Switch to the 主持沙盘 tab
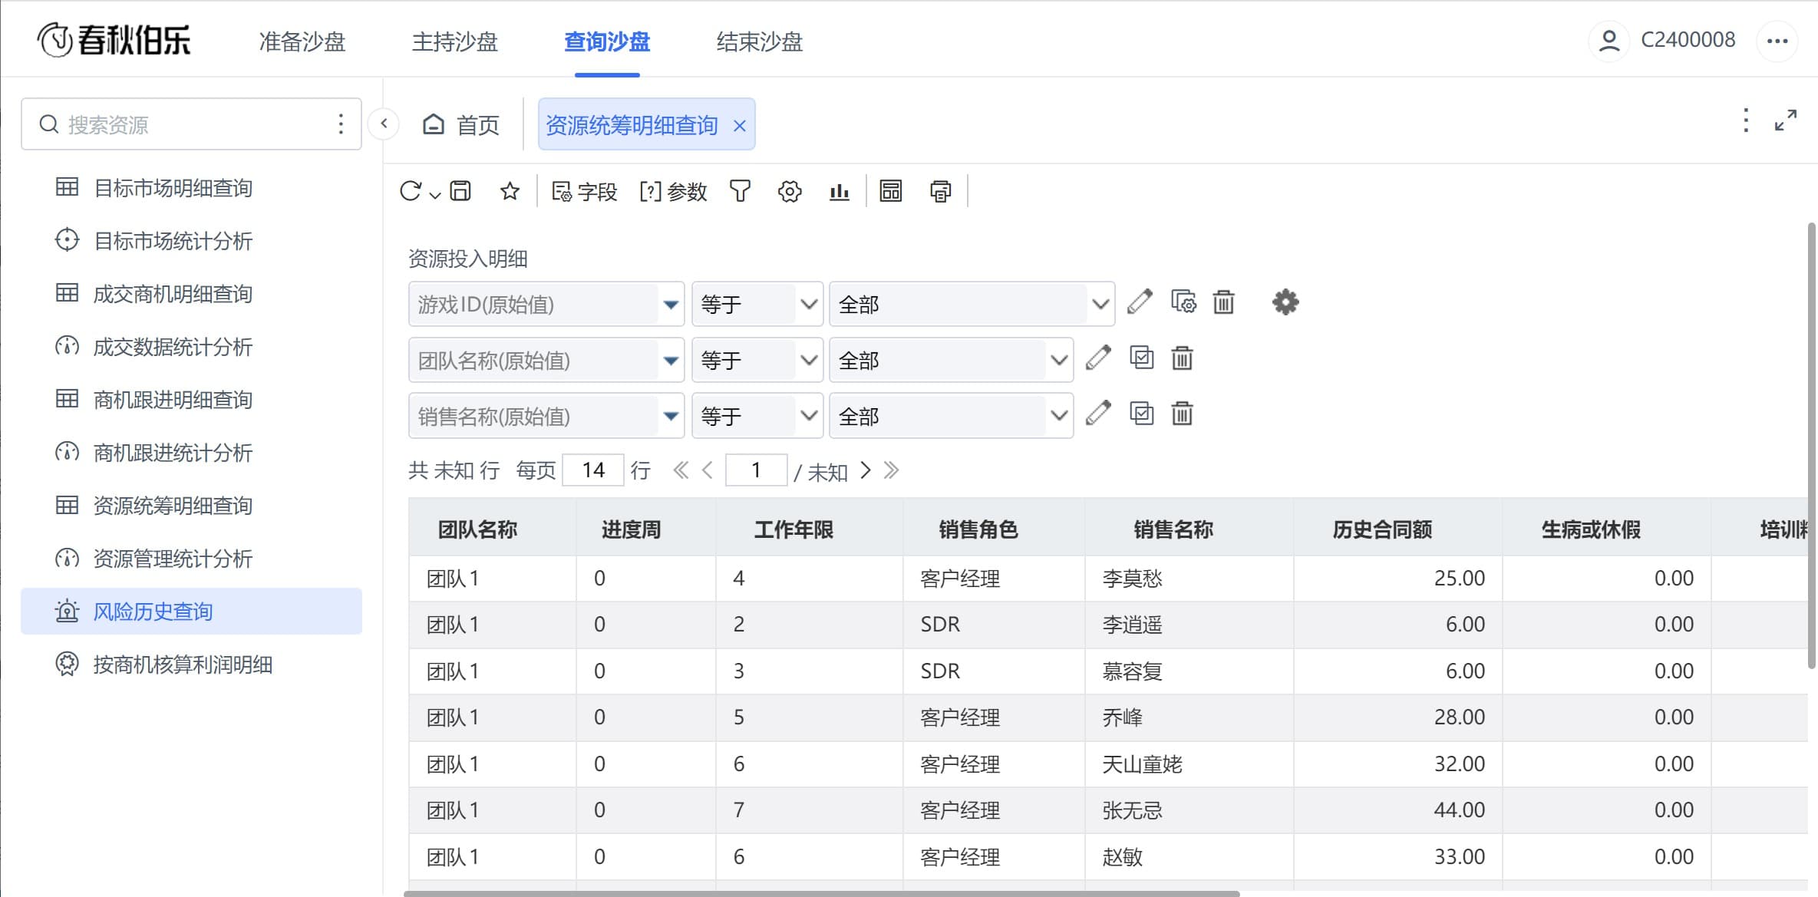 [x=455, y=41]
